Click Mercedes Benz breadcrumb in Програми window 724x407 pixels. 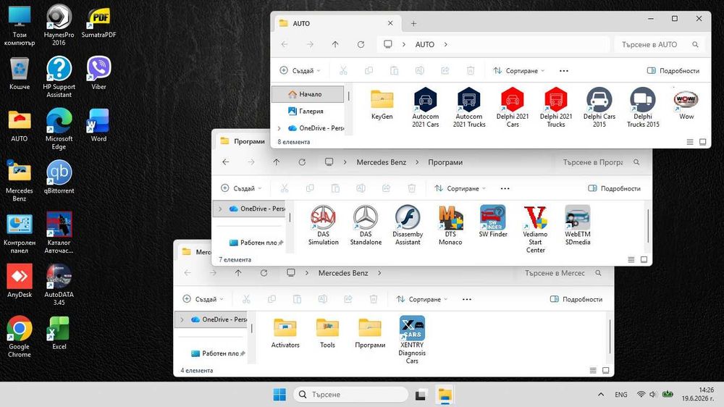(x=382, y=162)
